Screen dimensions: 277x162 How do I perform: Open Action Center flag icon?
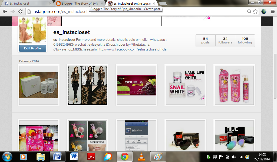[x=221, y=157]
